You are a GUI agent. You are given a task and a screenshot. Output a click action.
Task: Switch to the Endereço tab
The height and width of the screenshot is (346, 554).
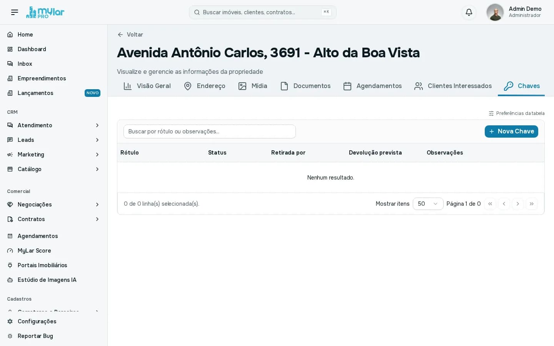205,86
